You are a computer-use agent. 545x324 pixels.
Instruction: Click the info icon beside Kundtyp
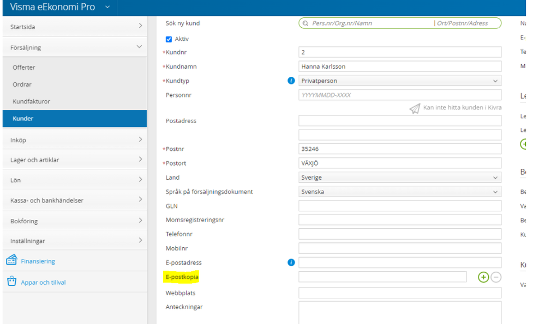(x=291, y=81)
